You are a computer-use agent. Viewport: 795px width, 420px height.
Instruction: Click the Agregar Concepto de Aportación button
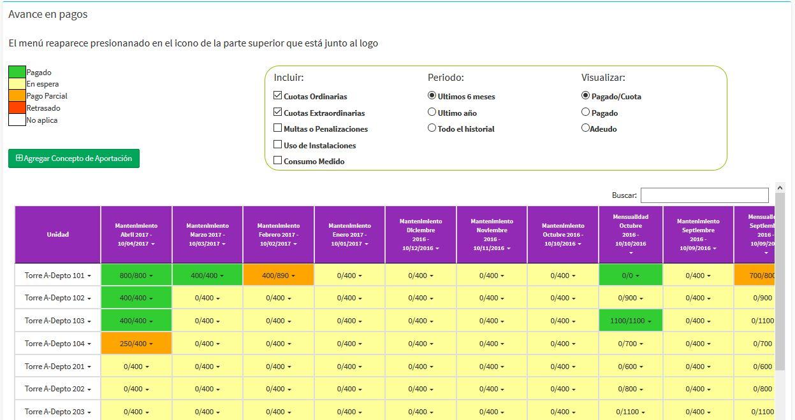click(74, 158)
